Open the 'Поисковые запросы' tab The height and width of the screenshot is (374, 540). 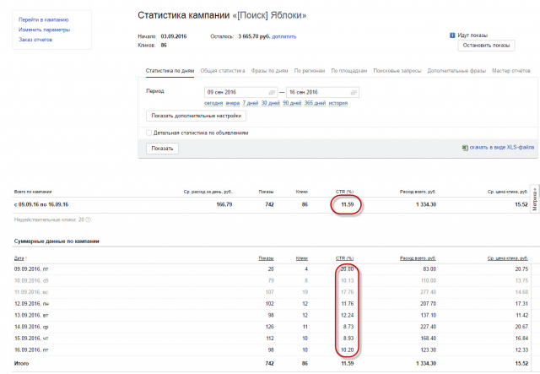pyautogui.click(x=397, y=71)
